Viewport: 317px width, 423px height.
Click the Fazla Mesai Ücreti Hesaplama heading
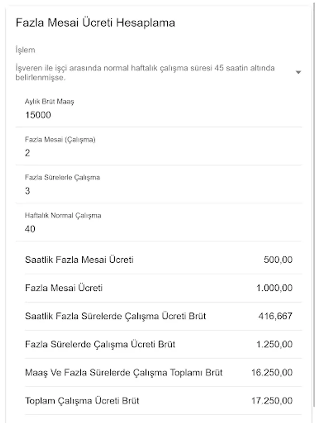(x=95, y=23)
